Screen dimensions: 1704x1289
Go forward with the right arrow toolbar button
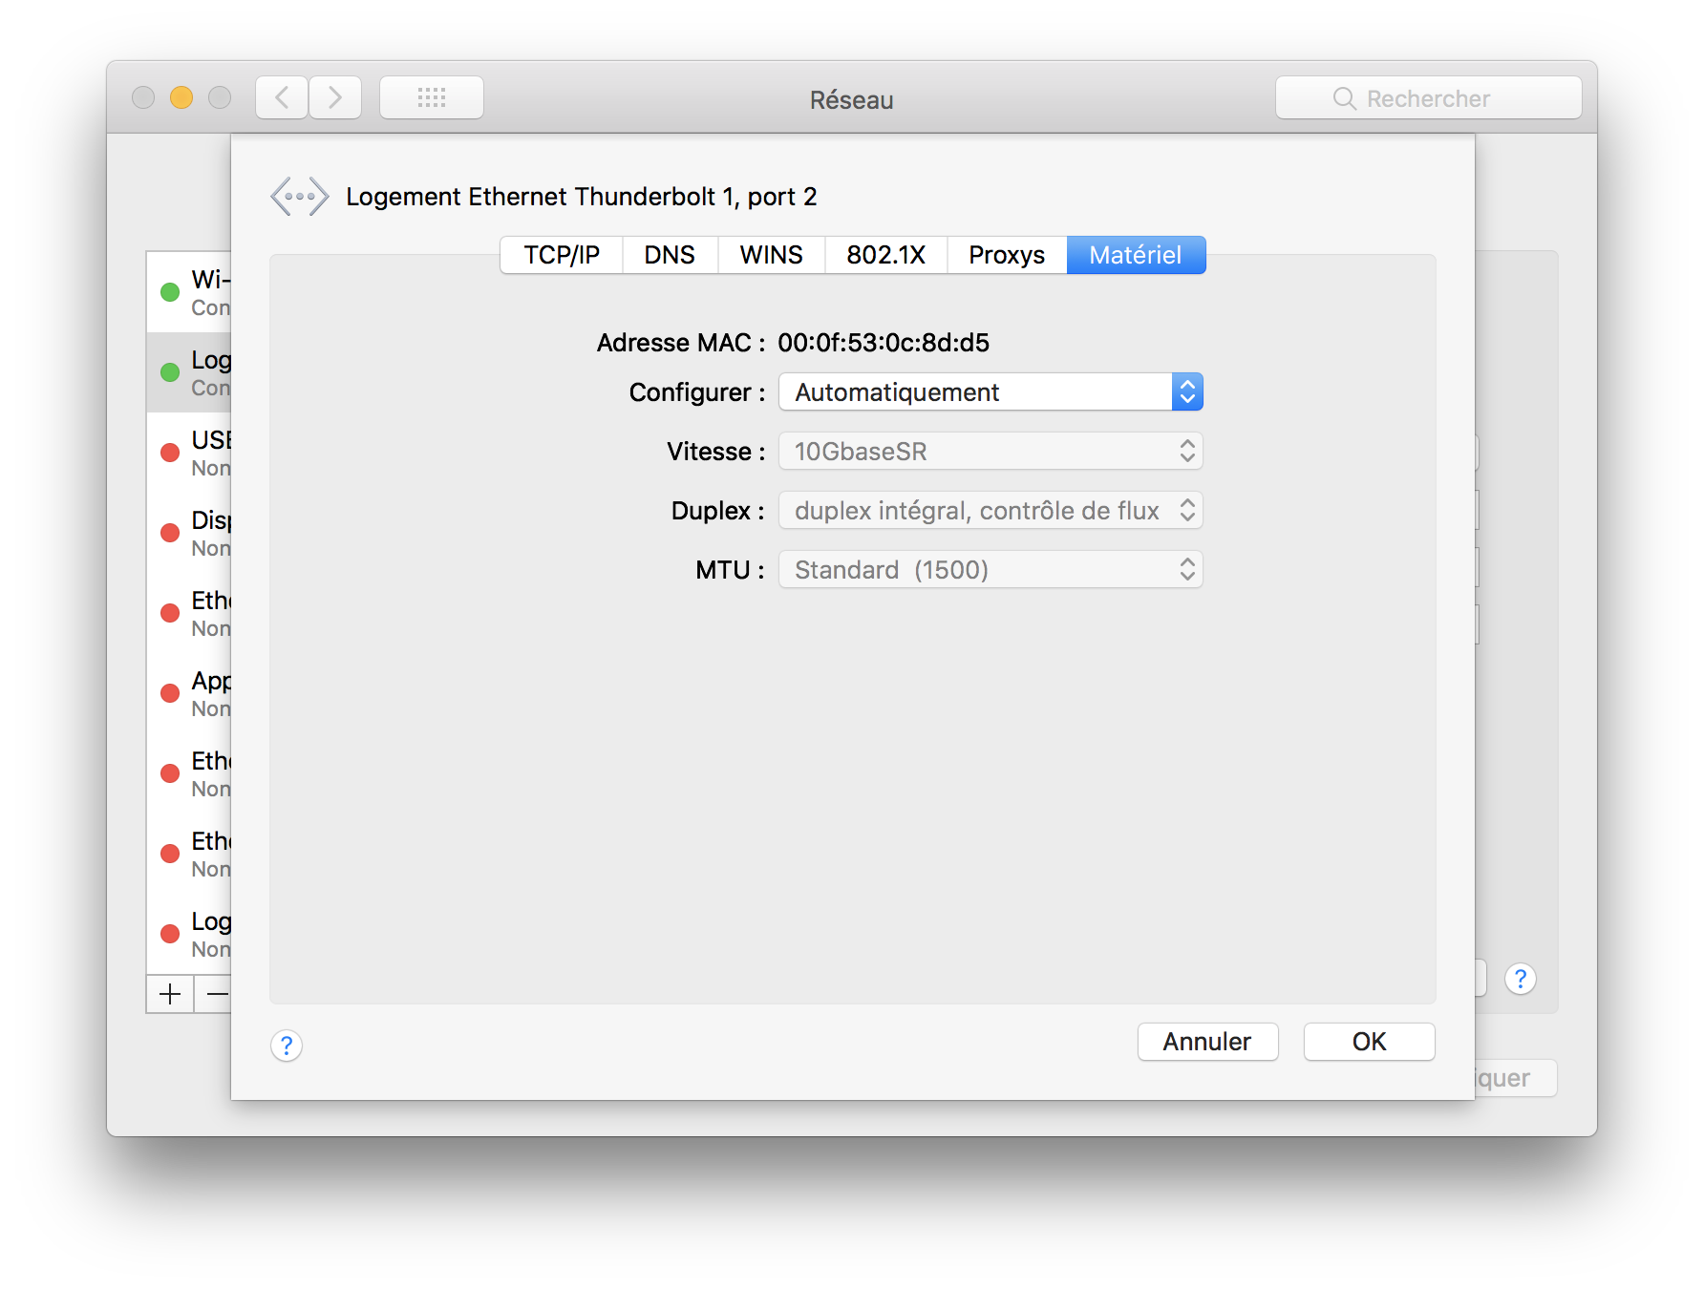(335, 97)
